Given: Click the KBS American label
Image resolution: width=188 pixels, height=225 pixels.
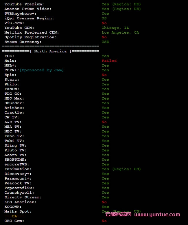Looking at the screenshot, I should [x=21, y=202].
